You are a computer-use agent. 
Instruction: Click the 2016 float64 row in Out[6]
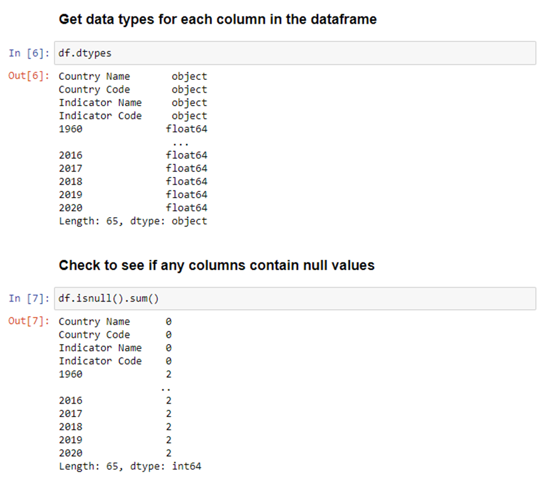133,155
